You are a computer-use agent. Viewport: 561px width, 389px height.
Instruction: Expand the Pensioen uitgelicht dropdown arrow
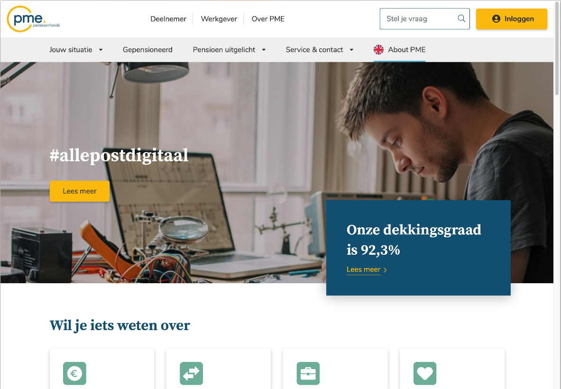[x=264, y=50]
